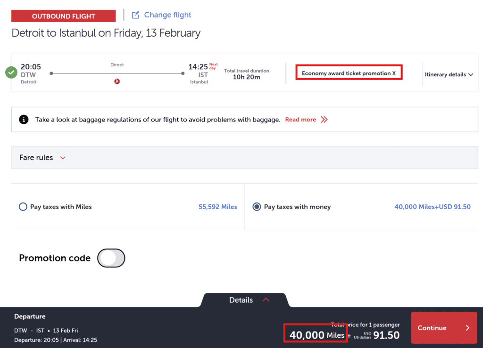Select the Pay taxes with money option
The height and width of the screenshot is (348, 483).
pos(257,207)
